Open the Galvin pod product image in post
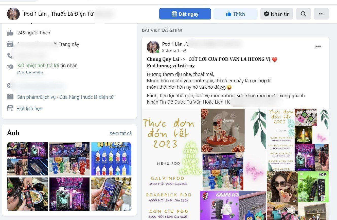Screen dimensions: 337x220 pos(223,130)
